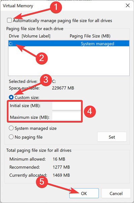This screenshot has width=134, height=203.
Task: Choose the System managed size option
Action: 11,128
